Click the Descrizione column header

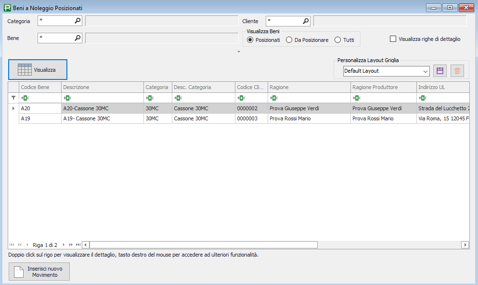pos(102,87)
